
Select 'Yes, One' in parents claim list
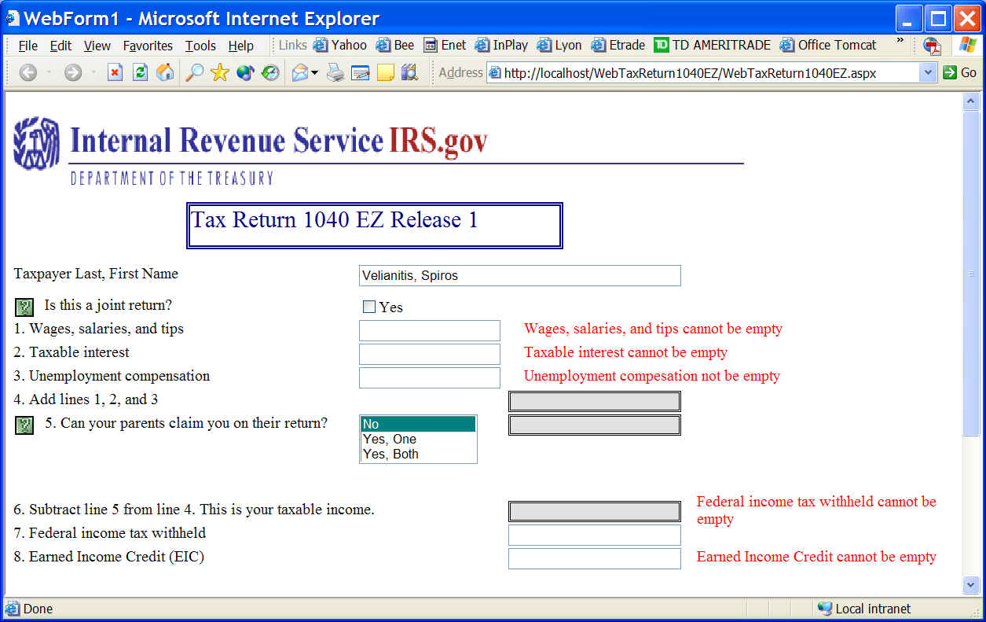coord(418,440)
